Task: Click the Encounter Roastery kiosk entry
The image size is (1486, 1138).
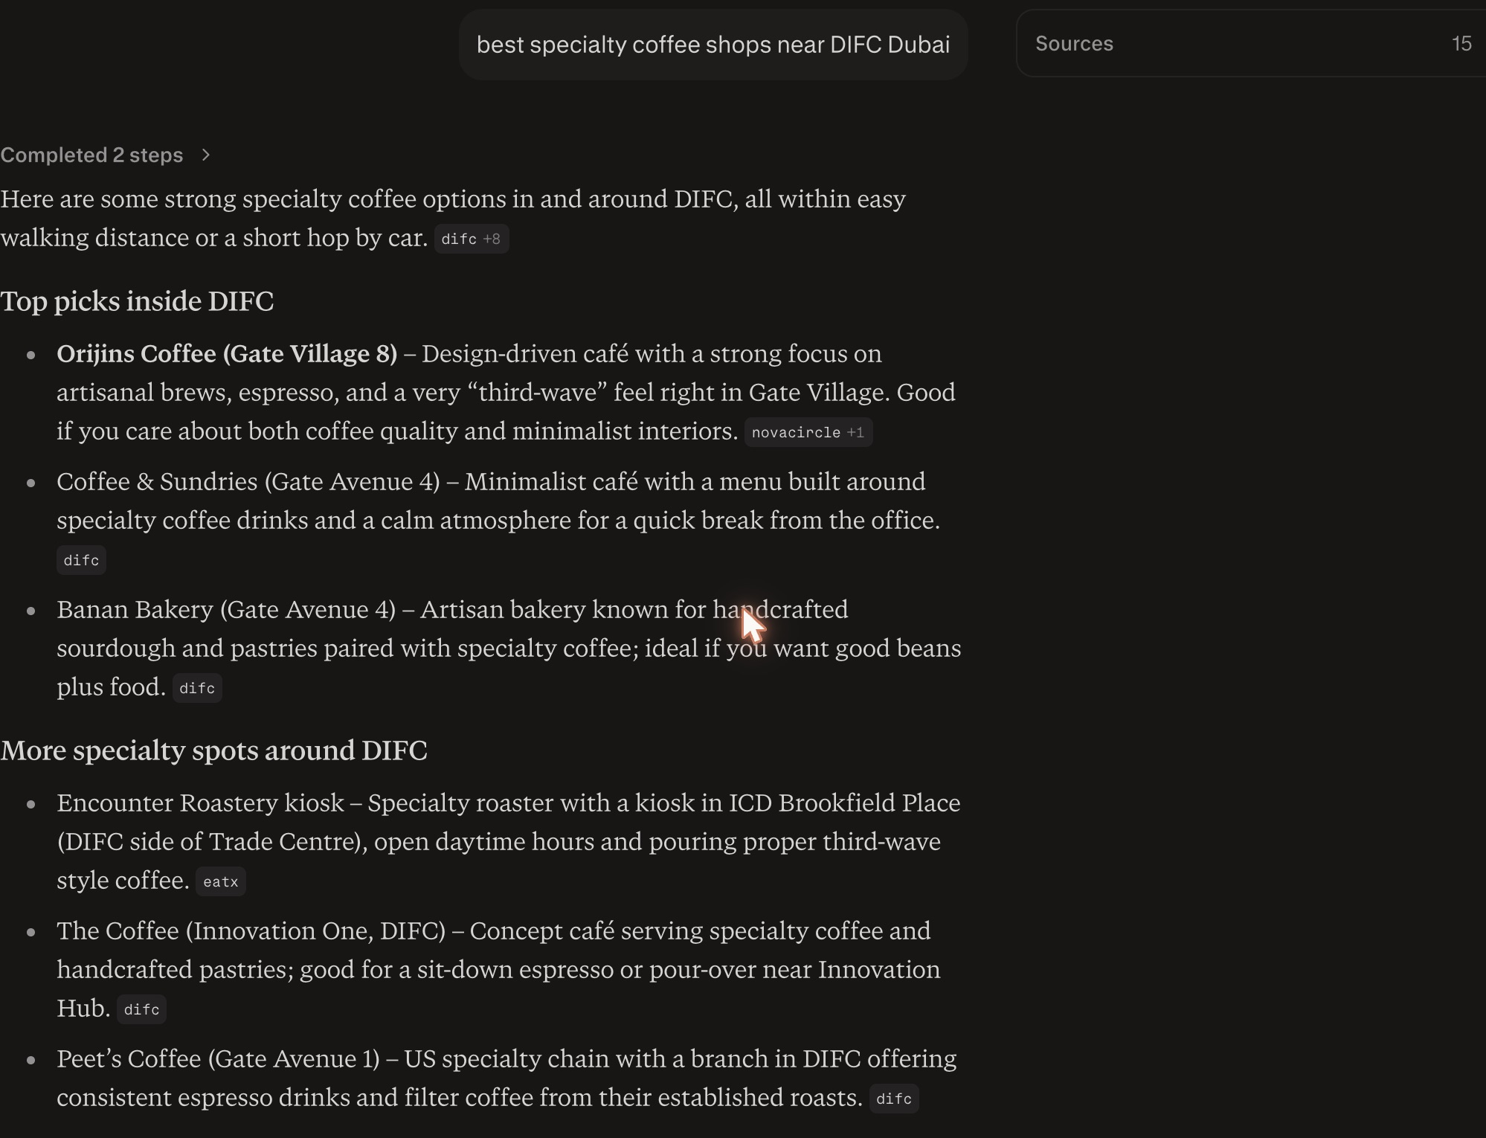Action: (x=509, y=841)
